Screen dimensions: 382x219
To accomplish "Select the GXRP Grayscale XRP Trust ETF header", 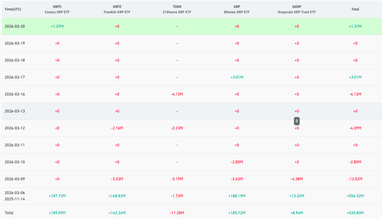I will pyautogui.click(x=297, y=9).
